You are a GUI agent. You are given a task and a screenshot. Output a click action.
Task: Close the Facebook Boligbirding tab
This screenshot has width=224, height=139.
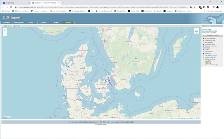point(29,3)
